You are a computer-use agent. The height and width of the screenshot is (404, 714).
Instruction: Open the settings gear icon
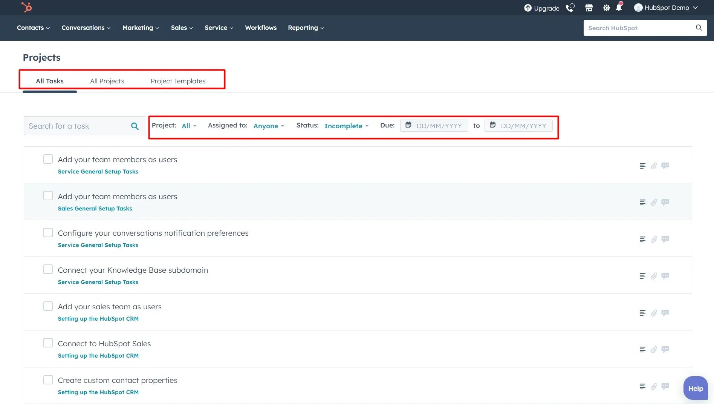607,8
